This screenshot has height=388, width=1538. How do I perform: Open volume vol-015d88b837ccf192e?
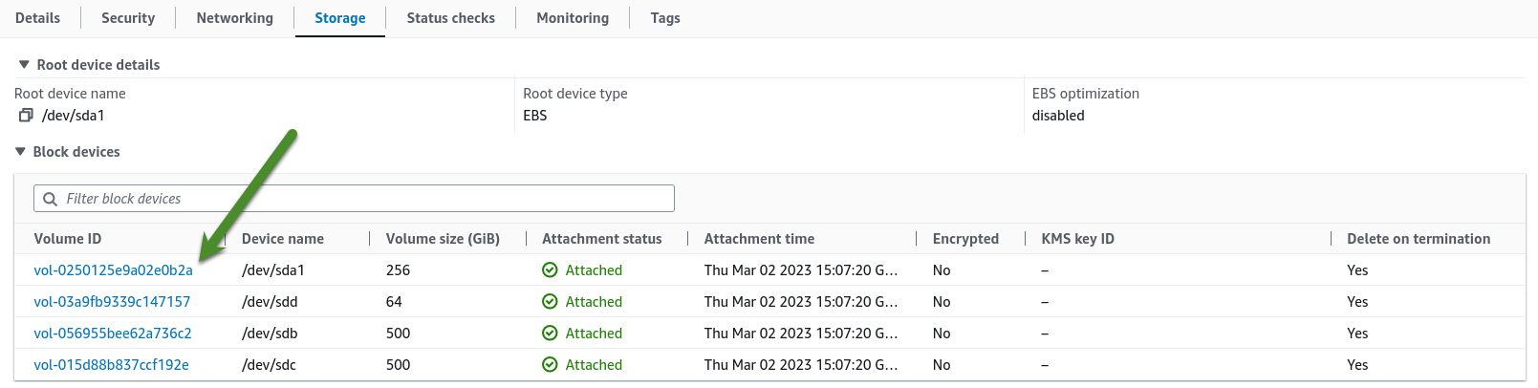111,365
